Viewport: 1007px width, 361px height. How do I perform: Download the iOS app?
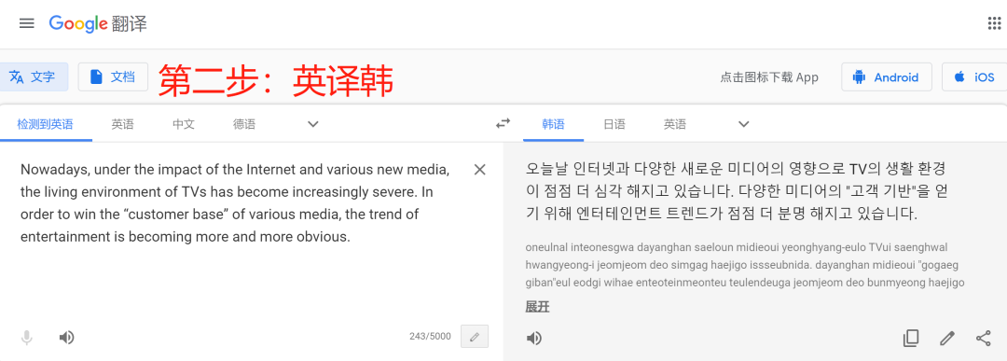coord(974,77)
